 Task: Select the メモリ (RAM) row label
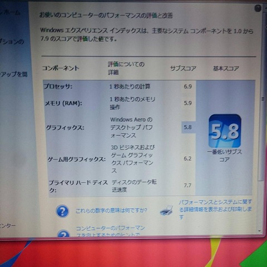63,103
